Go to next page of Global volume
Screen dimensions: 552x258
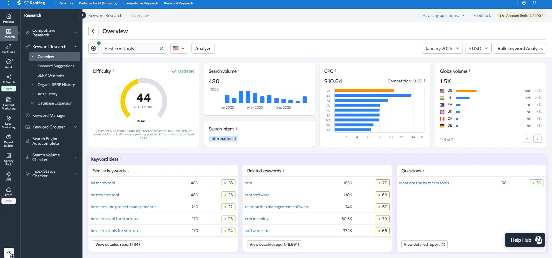pyautogui.click(x=537, y=139)
